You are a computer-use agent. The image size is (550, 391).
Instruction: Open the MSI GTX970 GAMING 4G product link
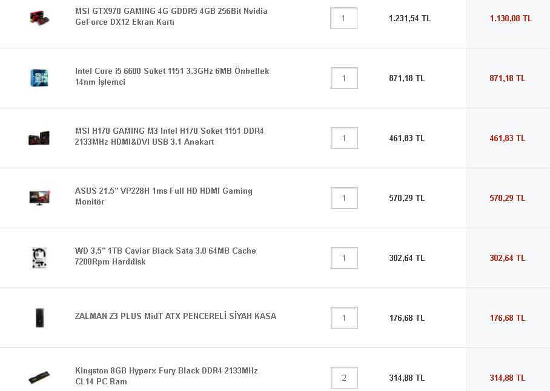click(x=171, y=17)
